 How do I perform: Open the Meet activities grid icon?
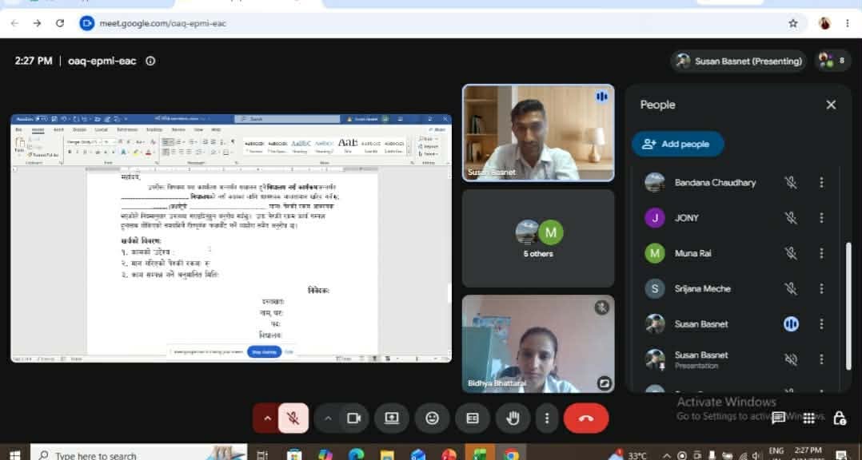pyautogui.click(x=808, y=418)
